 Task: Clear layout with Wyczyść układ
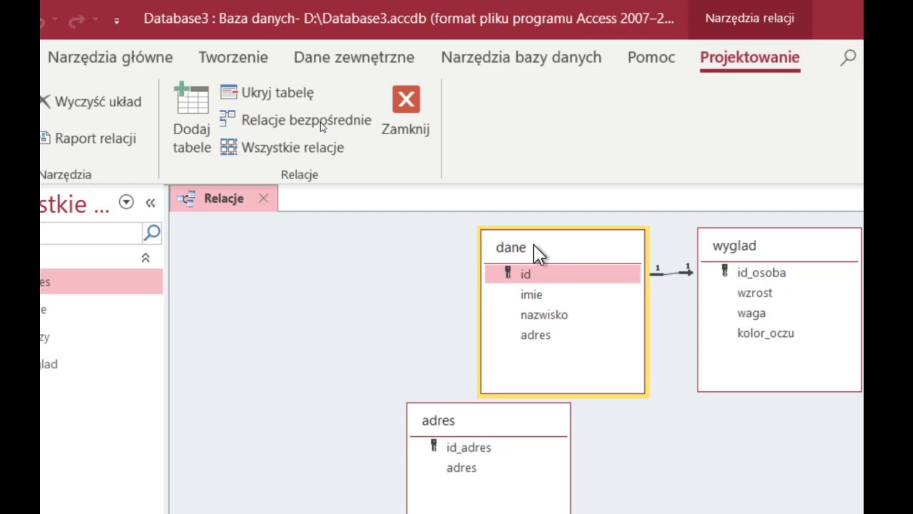[91, 101]
